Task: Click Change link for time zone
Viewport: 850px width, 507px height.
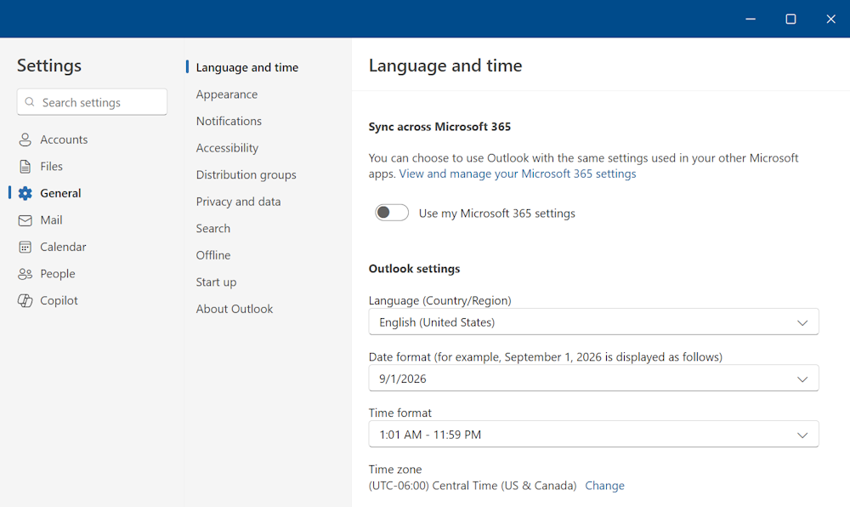Action: [604, 486]
